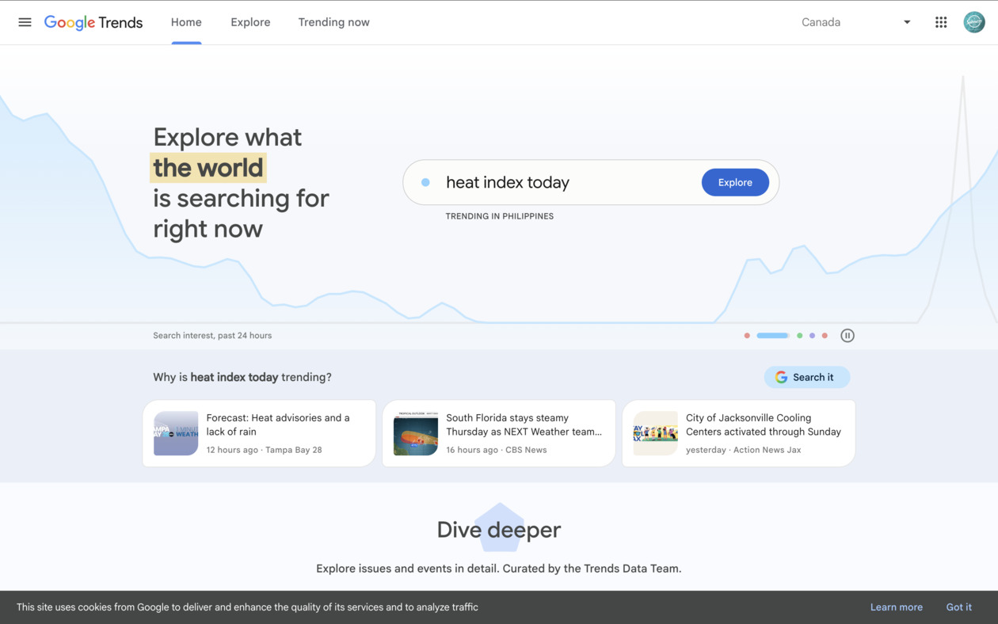Open the hamburger main menu
Viewport: 998px width, 624px height.
point(25,22)
